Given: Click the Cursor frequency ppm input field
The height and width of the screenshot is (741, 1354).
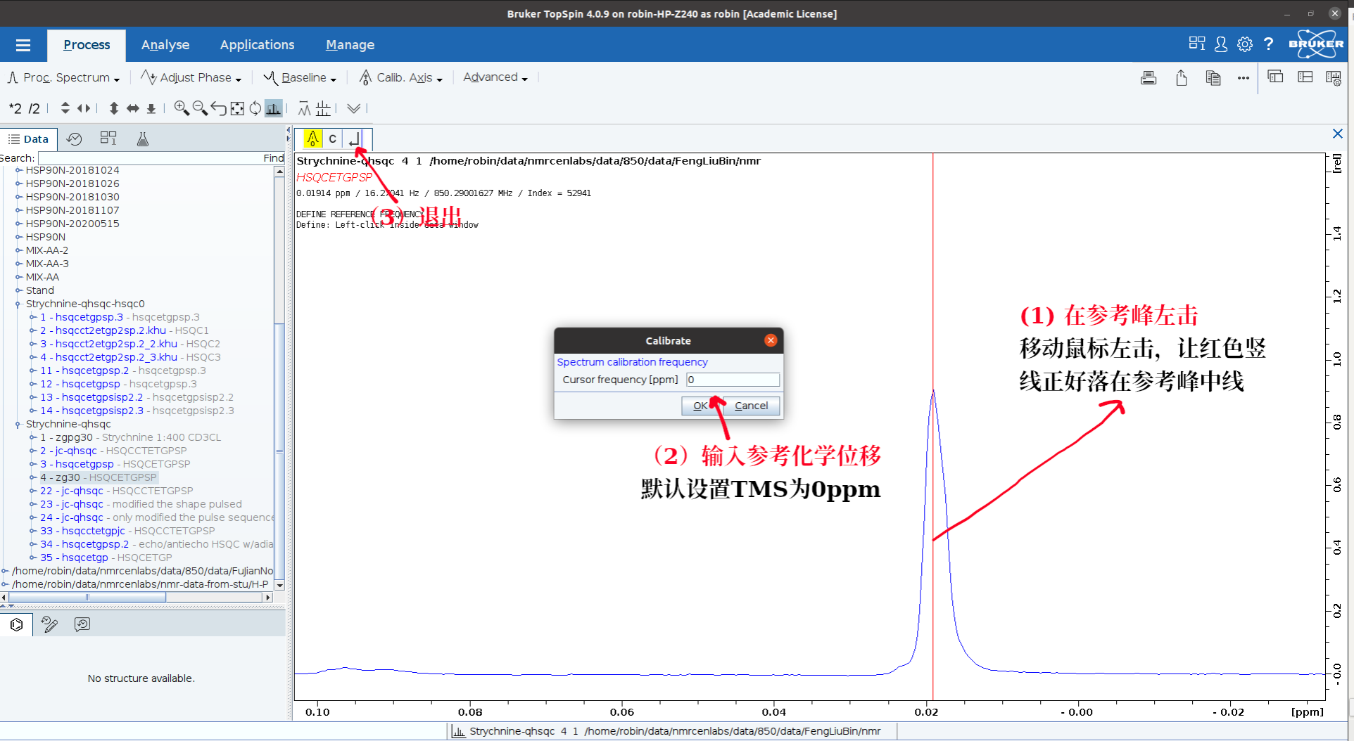Looking at the screenshot, I should pyautogui.click(x=733, y=380).
